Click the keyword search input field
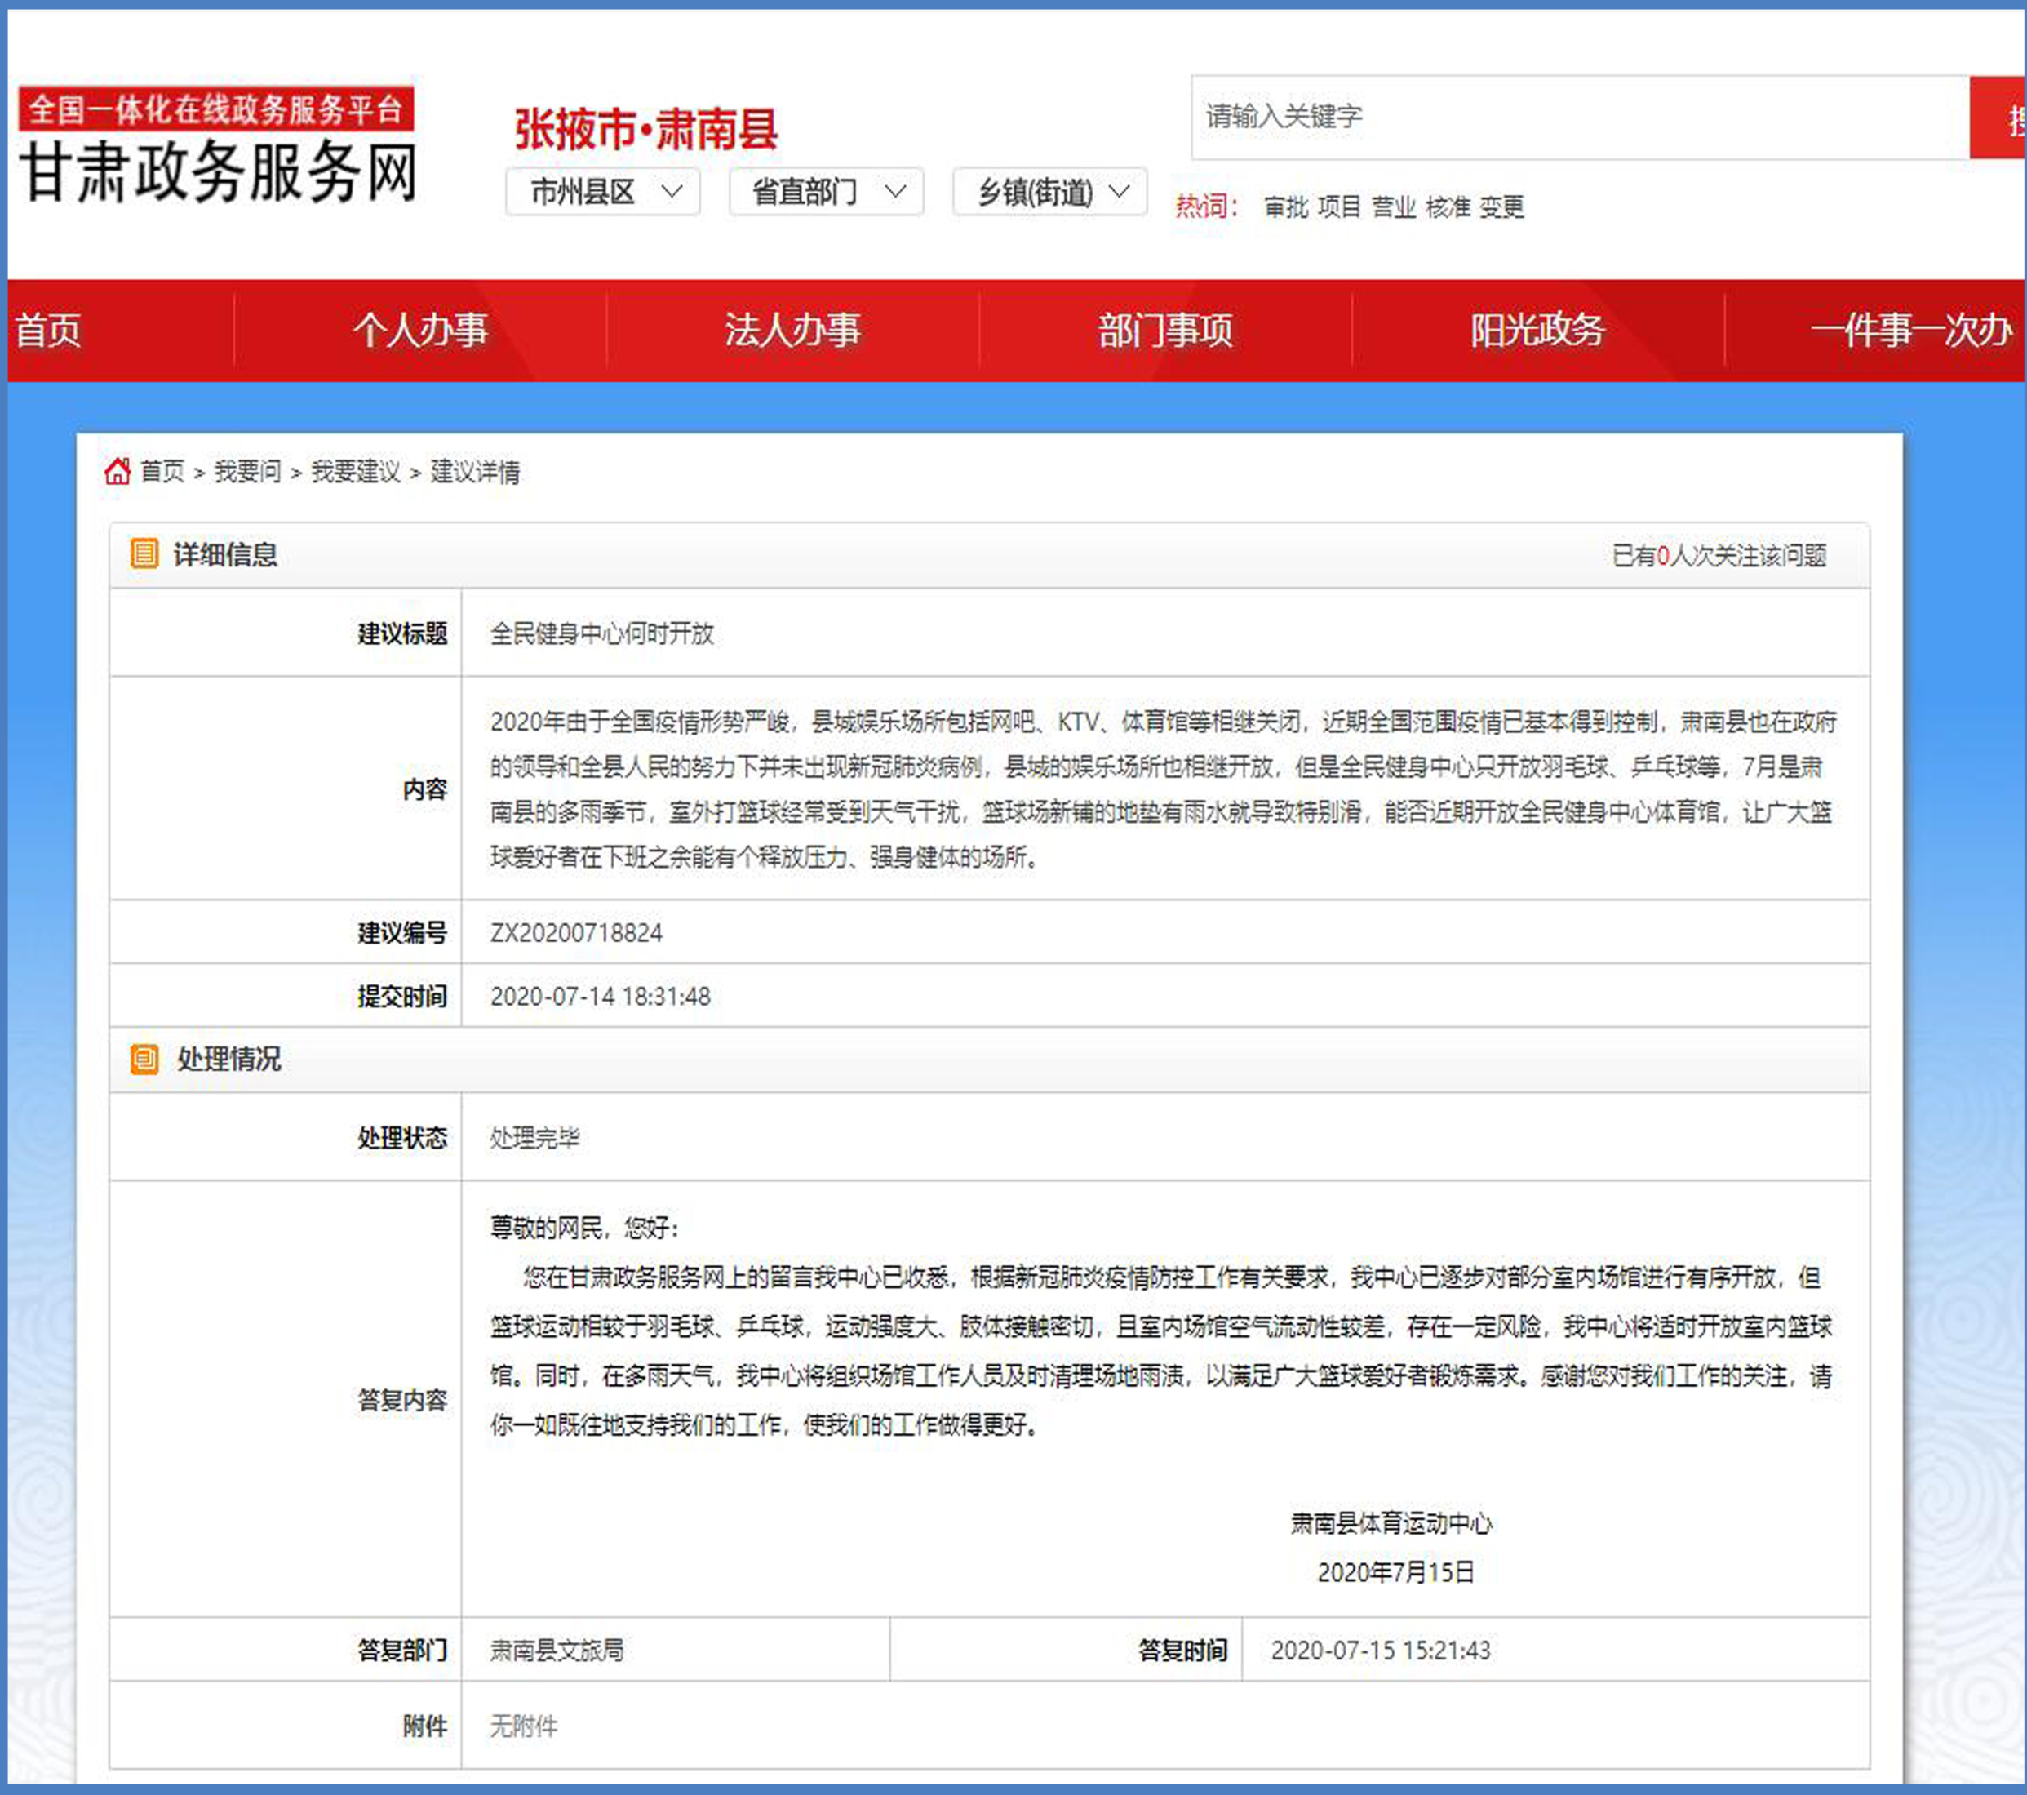 pos(1580,117)
